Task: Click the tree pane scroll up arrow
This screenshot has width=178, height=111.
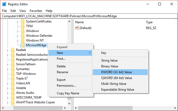Action: tap(69, 21)
